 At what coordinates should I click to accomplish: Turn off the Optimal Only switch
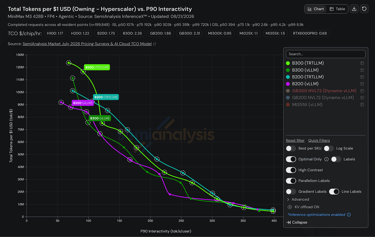point(291,159)
